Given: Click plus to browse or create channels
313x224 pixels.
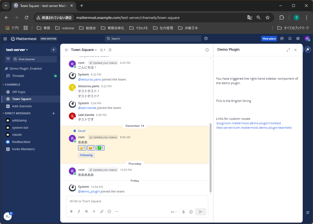Looking at the screenshot, I should [54, 50].
